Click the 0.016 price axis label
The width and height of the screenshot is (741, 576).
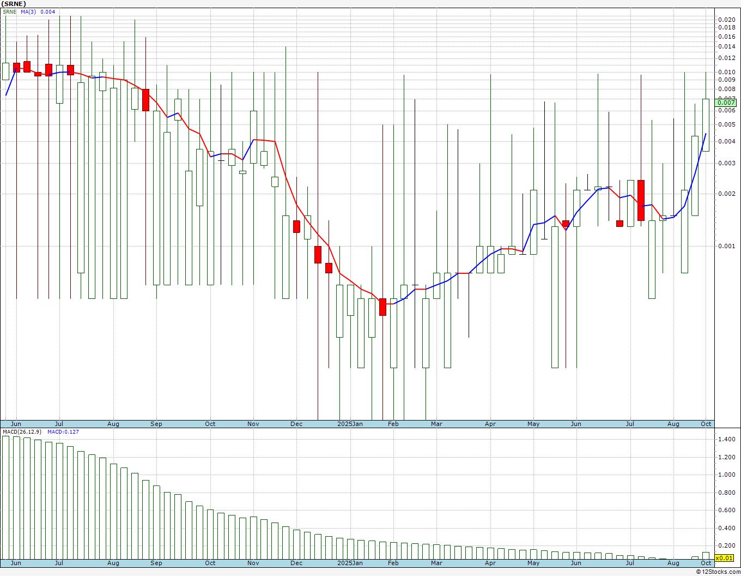pyautogui.click(x=727, y=37)
